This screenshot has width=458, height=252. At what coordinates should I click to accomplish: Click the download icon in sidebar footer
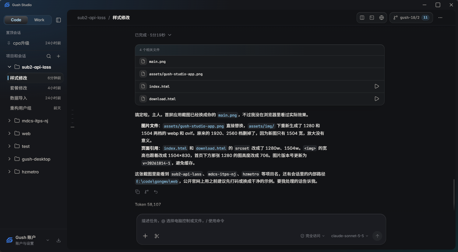58,240
